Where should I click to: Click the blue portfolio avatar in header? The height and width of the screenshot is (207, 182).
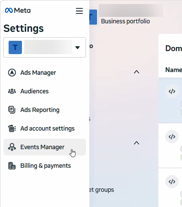(x=93, y=17)
